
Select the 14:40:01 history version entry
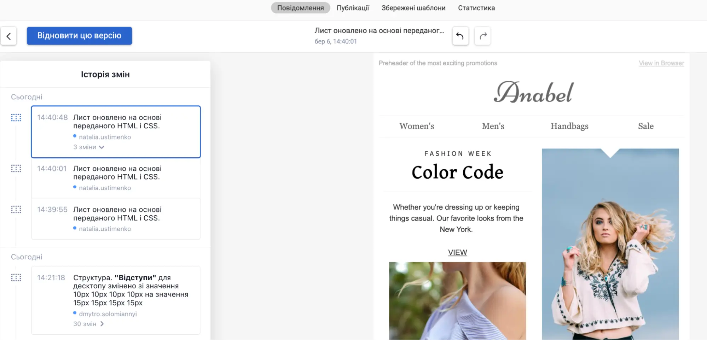(116, 178)
